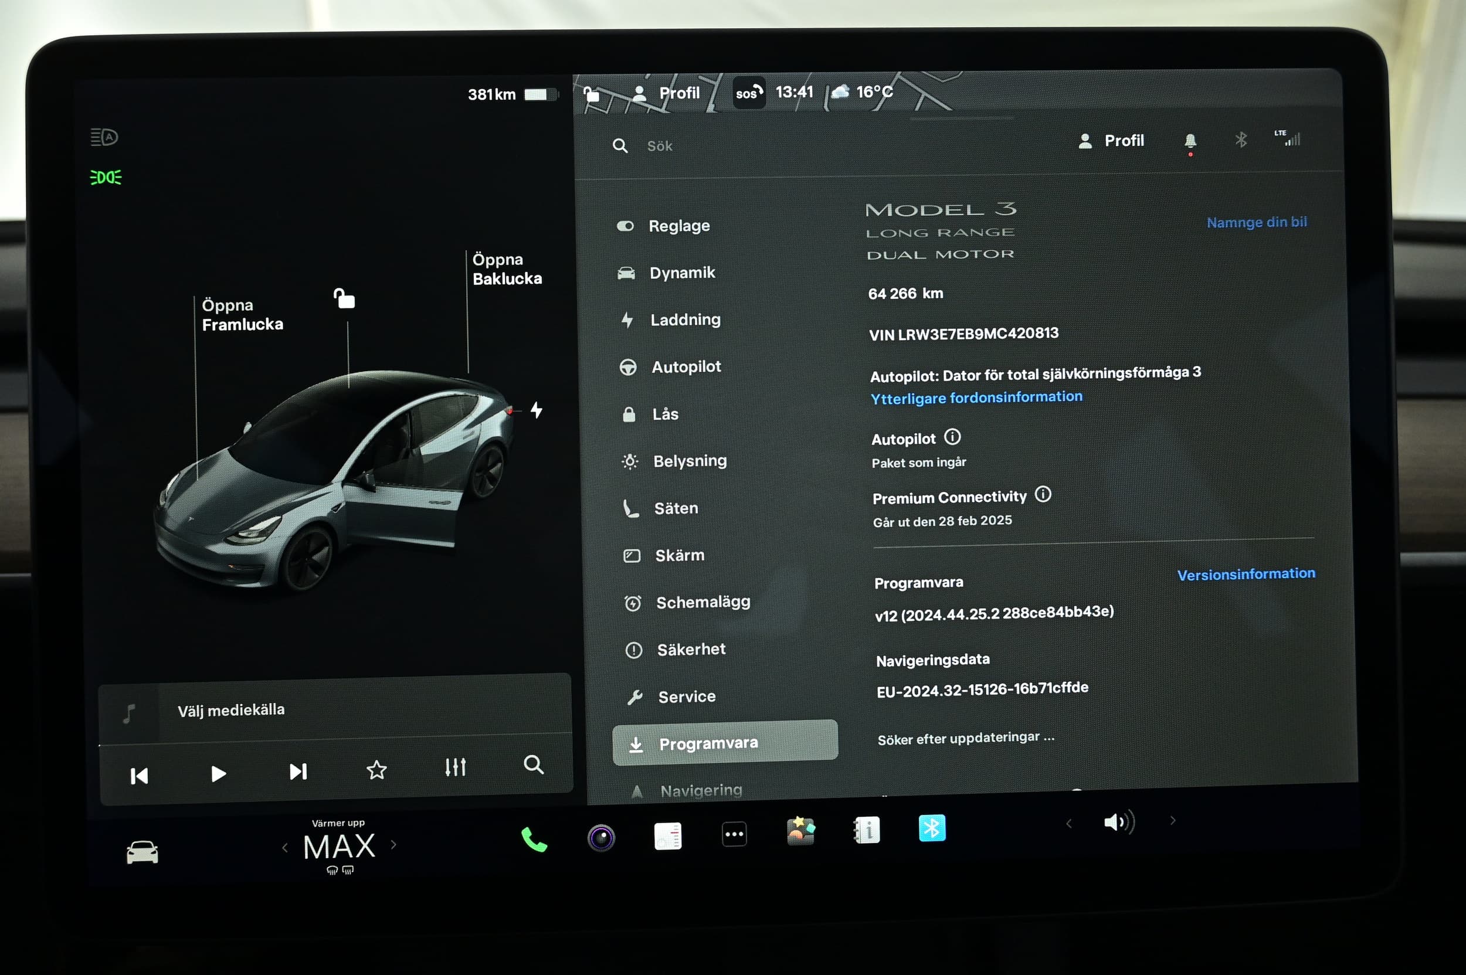Open Profil in the top status bar
This screenshot has width=1466, height=975.
tap(666, 93)
